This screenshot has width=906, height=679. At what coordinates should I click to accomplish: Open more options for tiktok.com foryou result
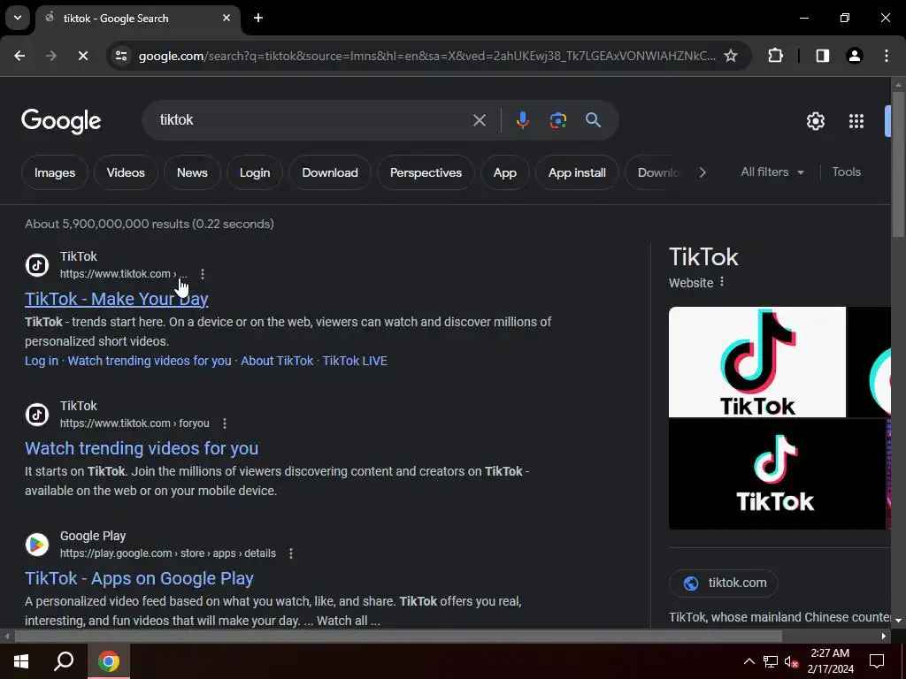coord(224,423)
